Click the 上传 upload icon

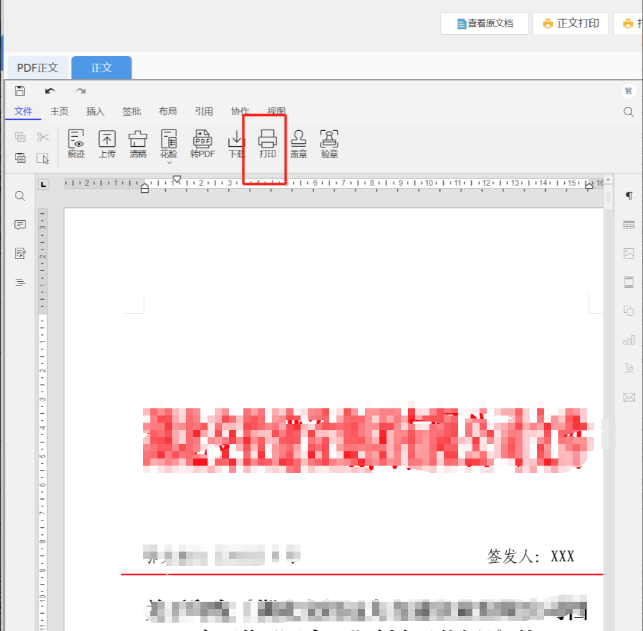[x=107, y=143]
